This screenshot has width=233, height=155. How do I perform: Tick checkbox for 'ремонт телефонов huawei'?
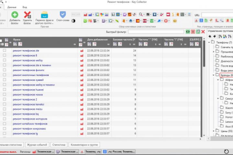coord(5,89)
